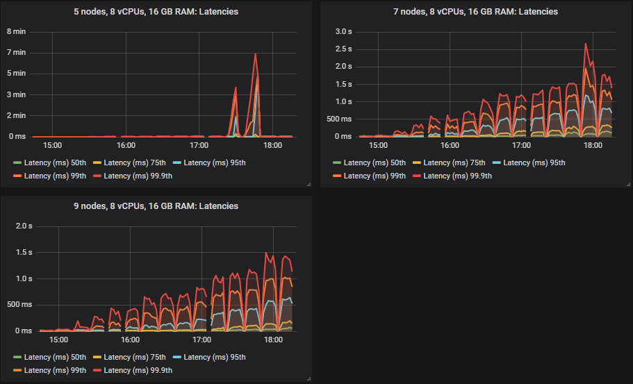Expand the 9 nodes panel title menu
Screen dimensions: 633x384
coord(156,206)
